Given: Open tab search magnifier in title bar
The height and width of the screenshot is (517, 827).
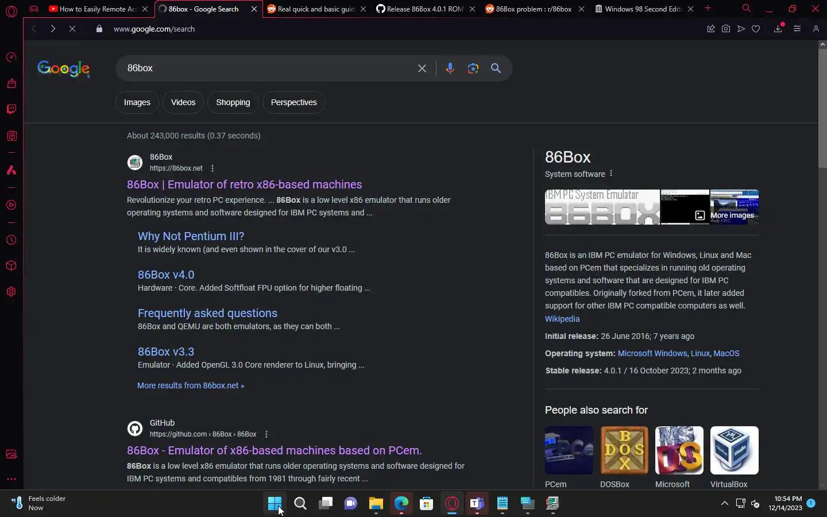Looking at the screenshot, I should tap(746, 9).
